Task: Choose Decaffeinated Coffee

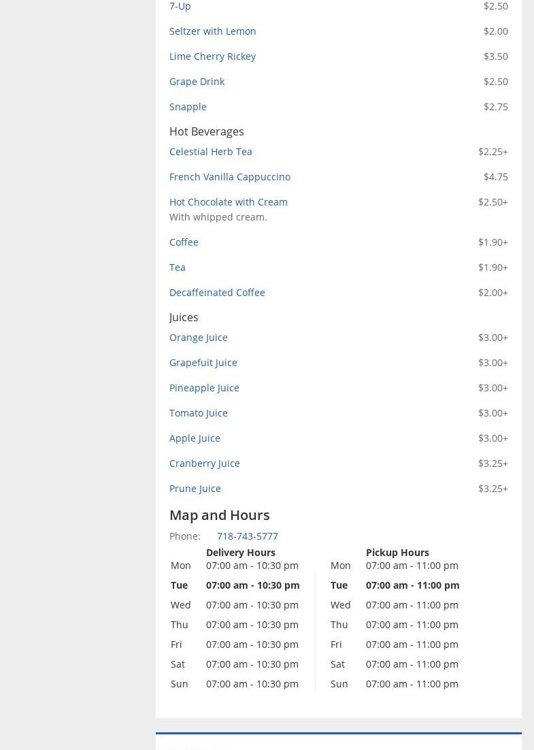Action: point(217,293)
